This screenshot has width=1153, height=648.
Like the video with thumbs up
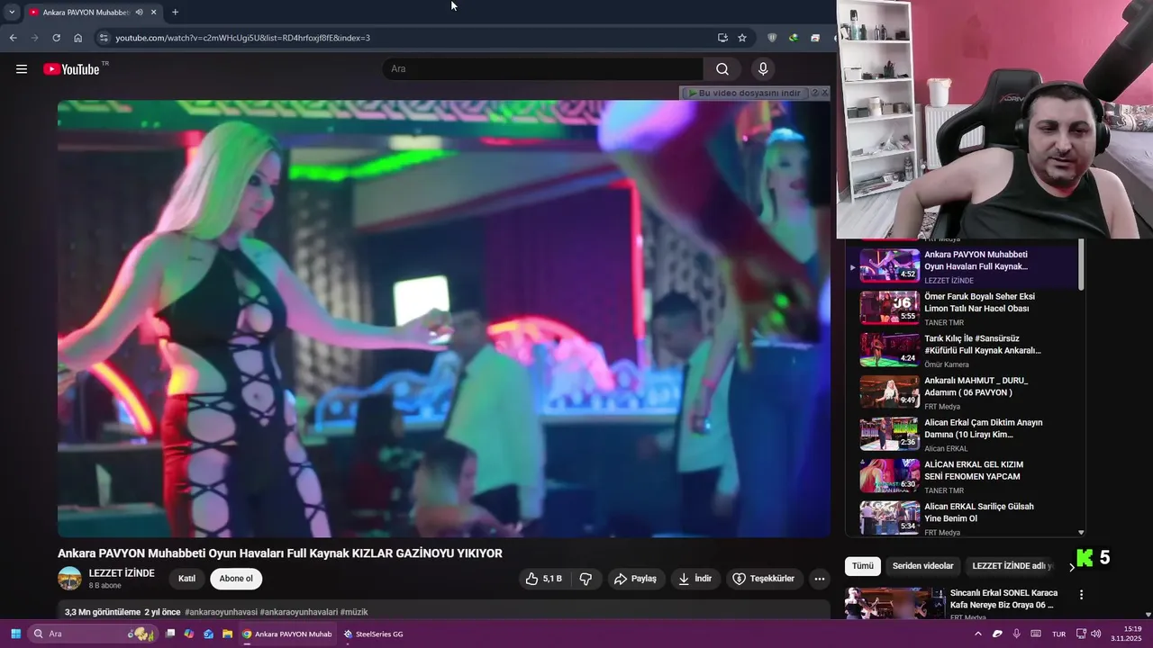544,579
